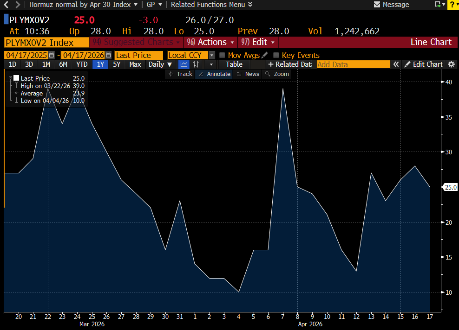The height and width of the screenshot is (330, 459).
Task: Click the white Last Price legend swatch
Action: (x=16, y=78)
